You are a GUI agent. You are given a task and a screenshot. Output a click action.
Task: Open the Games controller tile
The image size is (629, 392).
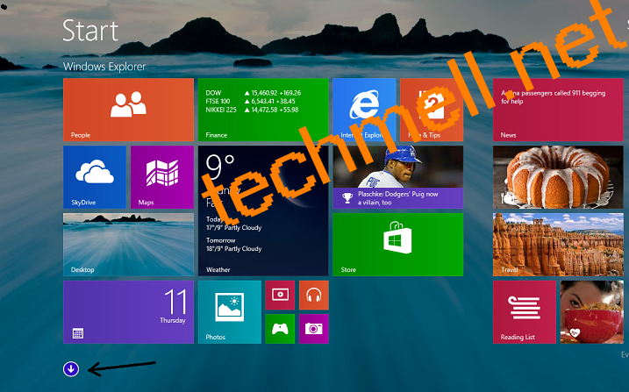(x=280, y=329)
